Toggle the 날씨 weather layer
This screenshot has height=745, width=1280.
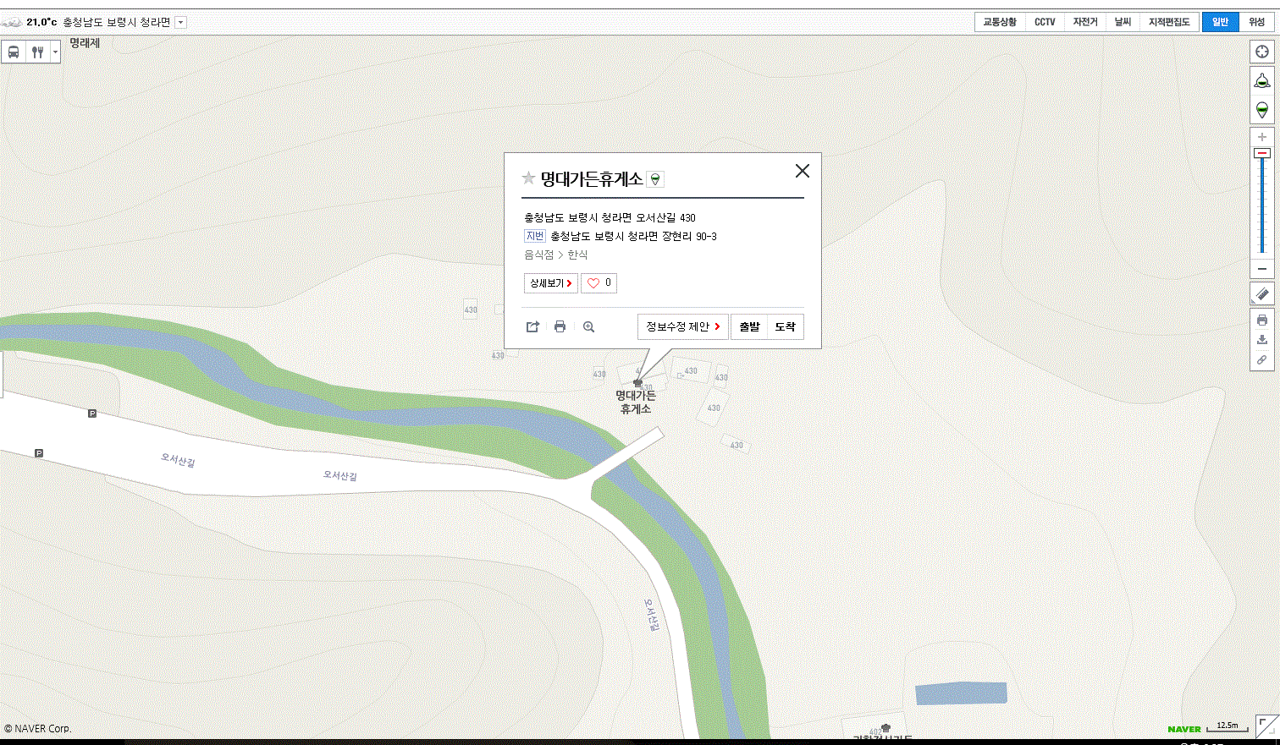click(x=1123, y=22)
